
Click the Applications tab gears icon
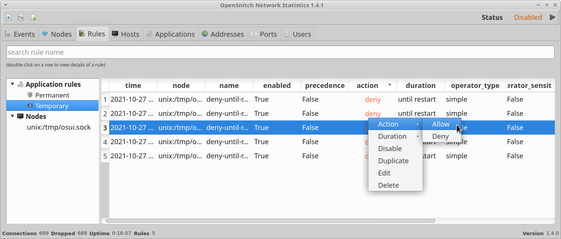click(x=149, y=34)
